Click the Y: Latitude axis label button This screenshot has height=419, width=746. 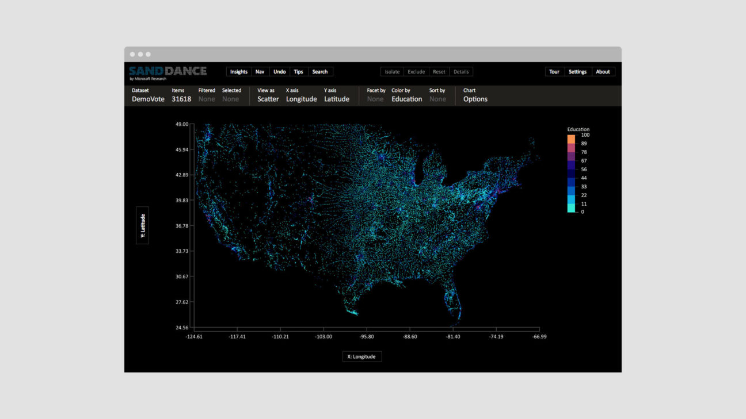143,225
